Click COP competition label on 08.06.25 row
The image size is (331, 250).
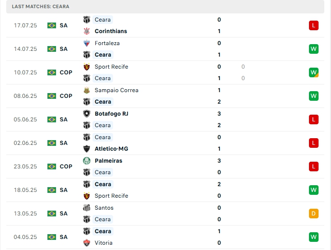click(66, 96)
